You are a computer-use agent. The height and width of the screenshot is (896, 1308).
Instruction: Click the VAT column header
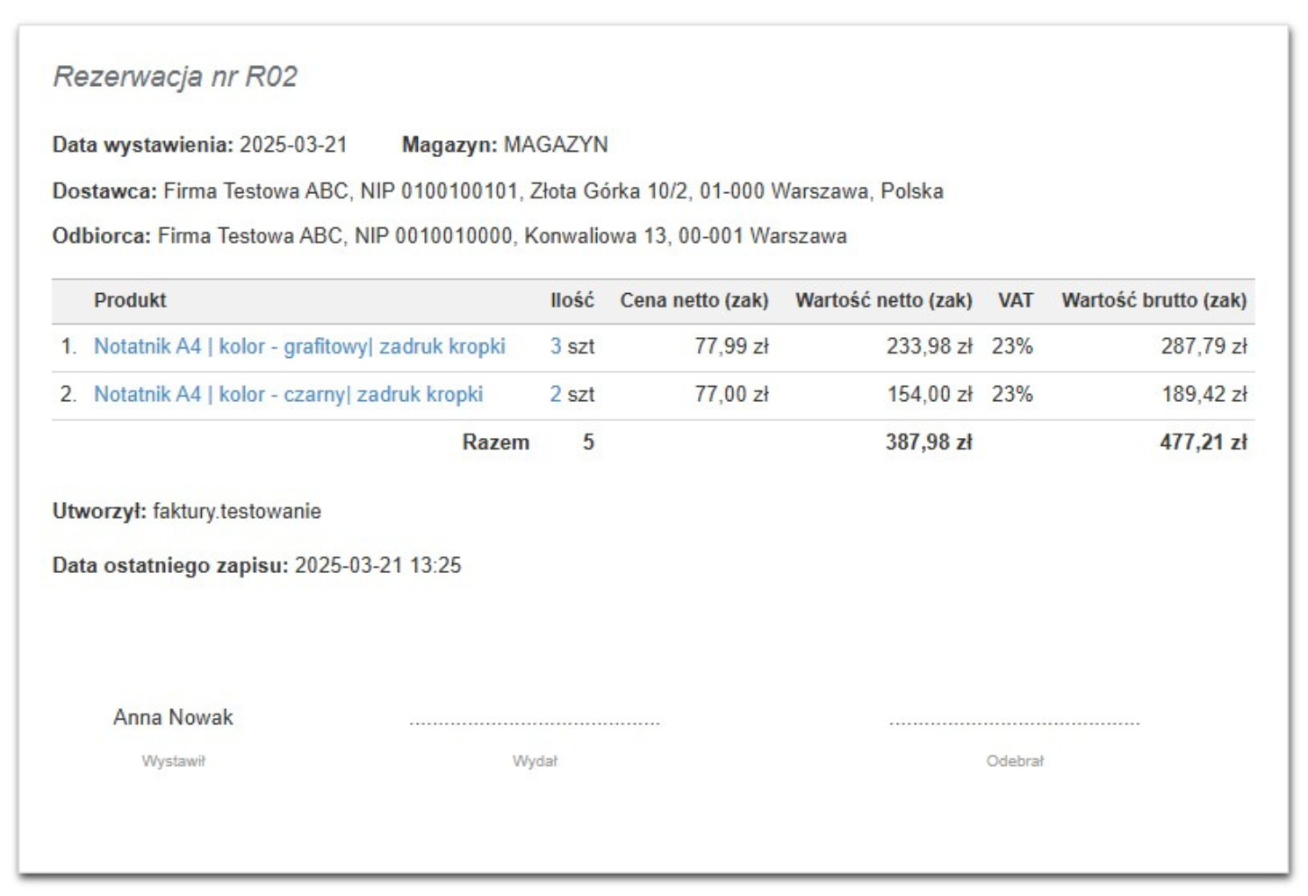(1015, 299)
